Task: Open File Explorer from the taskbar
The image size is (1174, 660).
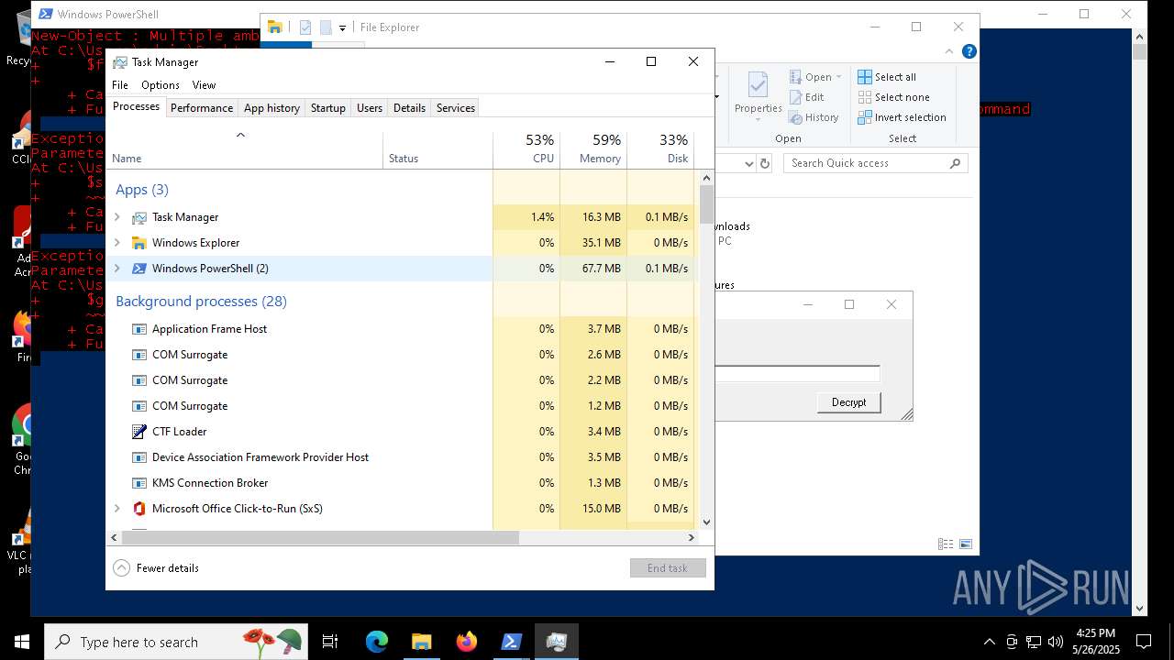Action: tap(422, 642)
